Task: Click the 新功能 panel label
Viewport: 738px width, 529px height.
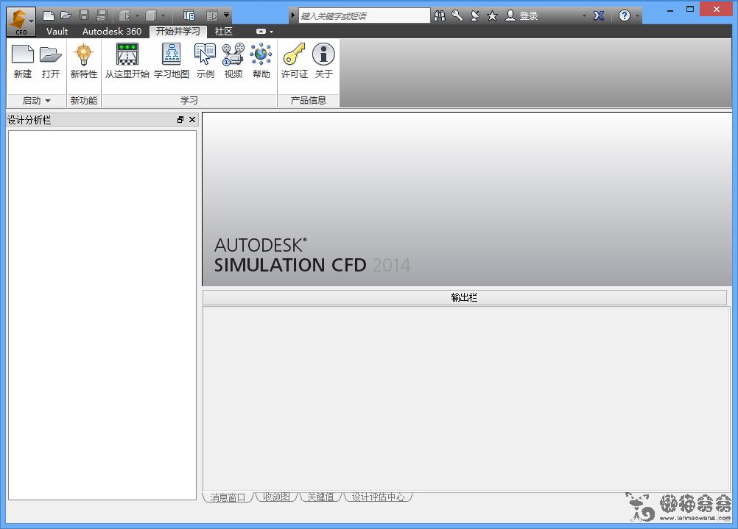Action: pyautogui.click(x=84, y=101)
